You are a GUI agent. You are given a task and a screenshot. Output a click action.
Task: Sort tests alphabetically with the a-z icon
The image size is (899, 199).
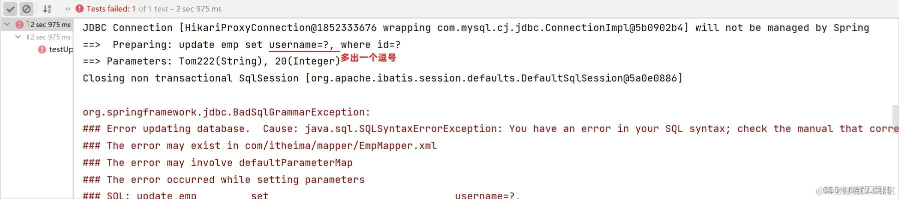[x=47, y=9]
